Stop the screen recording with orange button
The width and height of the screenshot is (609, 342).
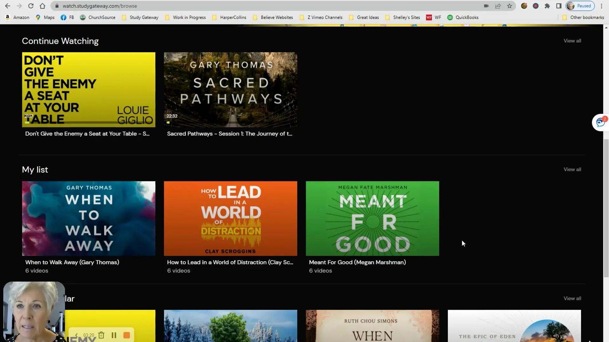[127, 335]
